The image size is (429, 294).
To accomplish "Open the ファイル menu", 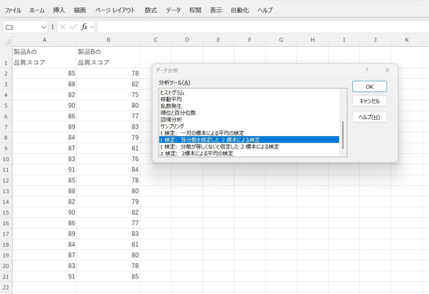I will pos(13,10).
